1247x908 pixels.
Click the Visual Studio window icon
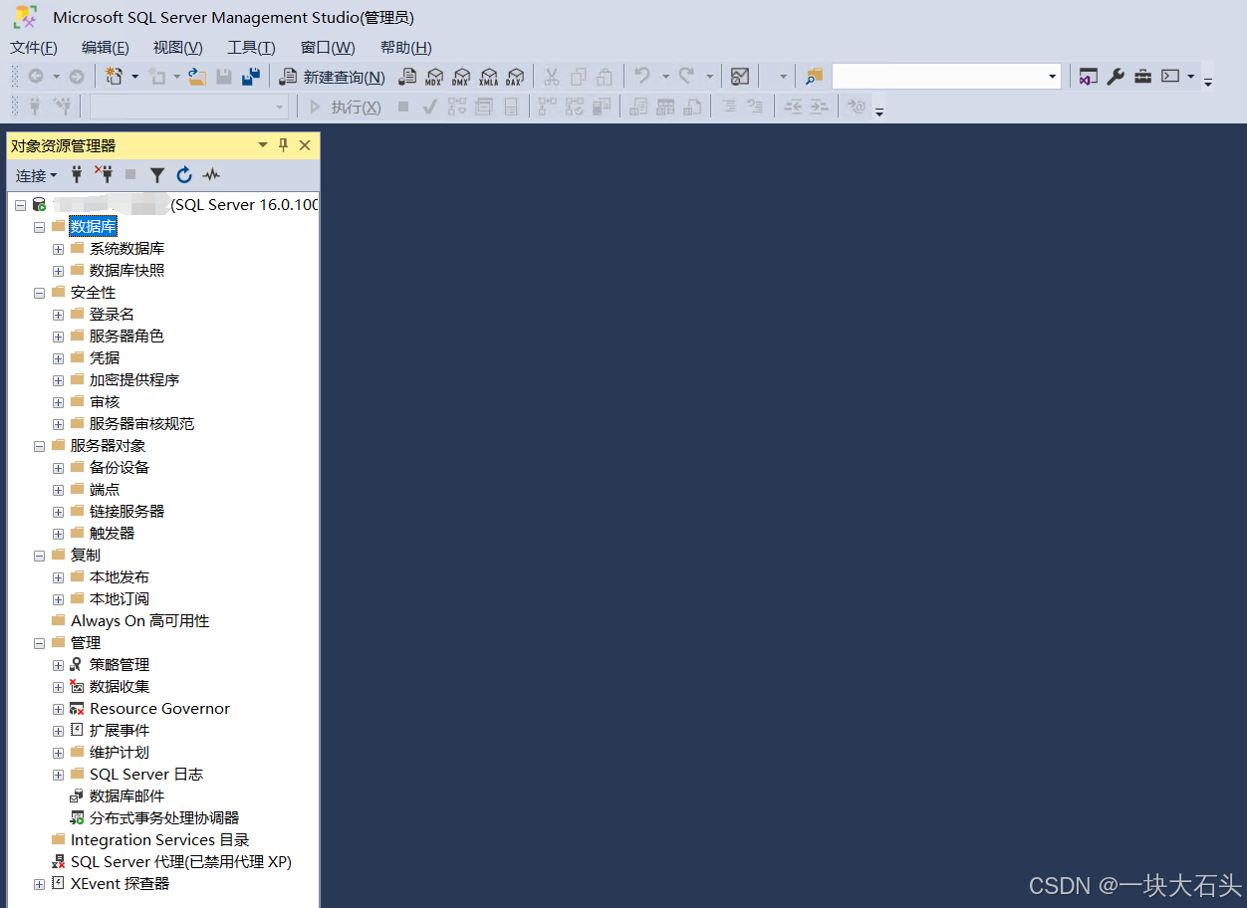click(1089, 77)
